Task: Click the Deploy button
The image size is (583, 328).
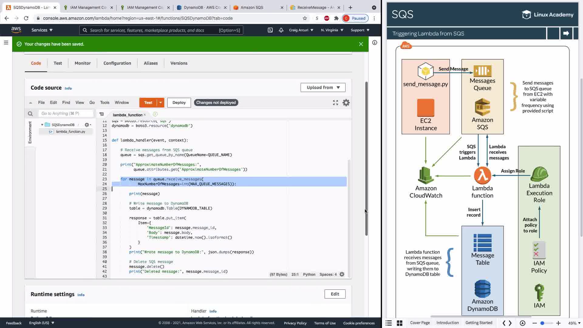Action: pyautogui.click(x=179, y=103)
